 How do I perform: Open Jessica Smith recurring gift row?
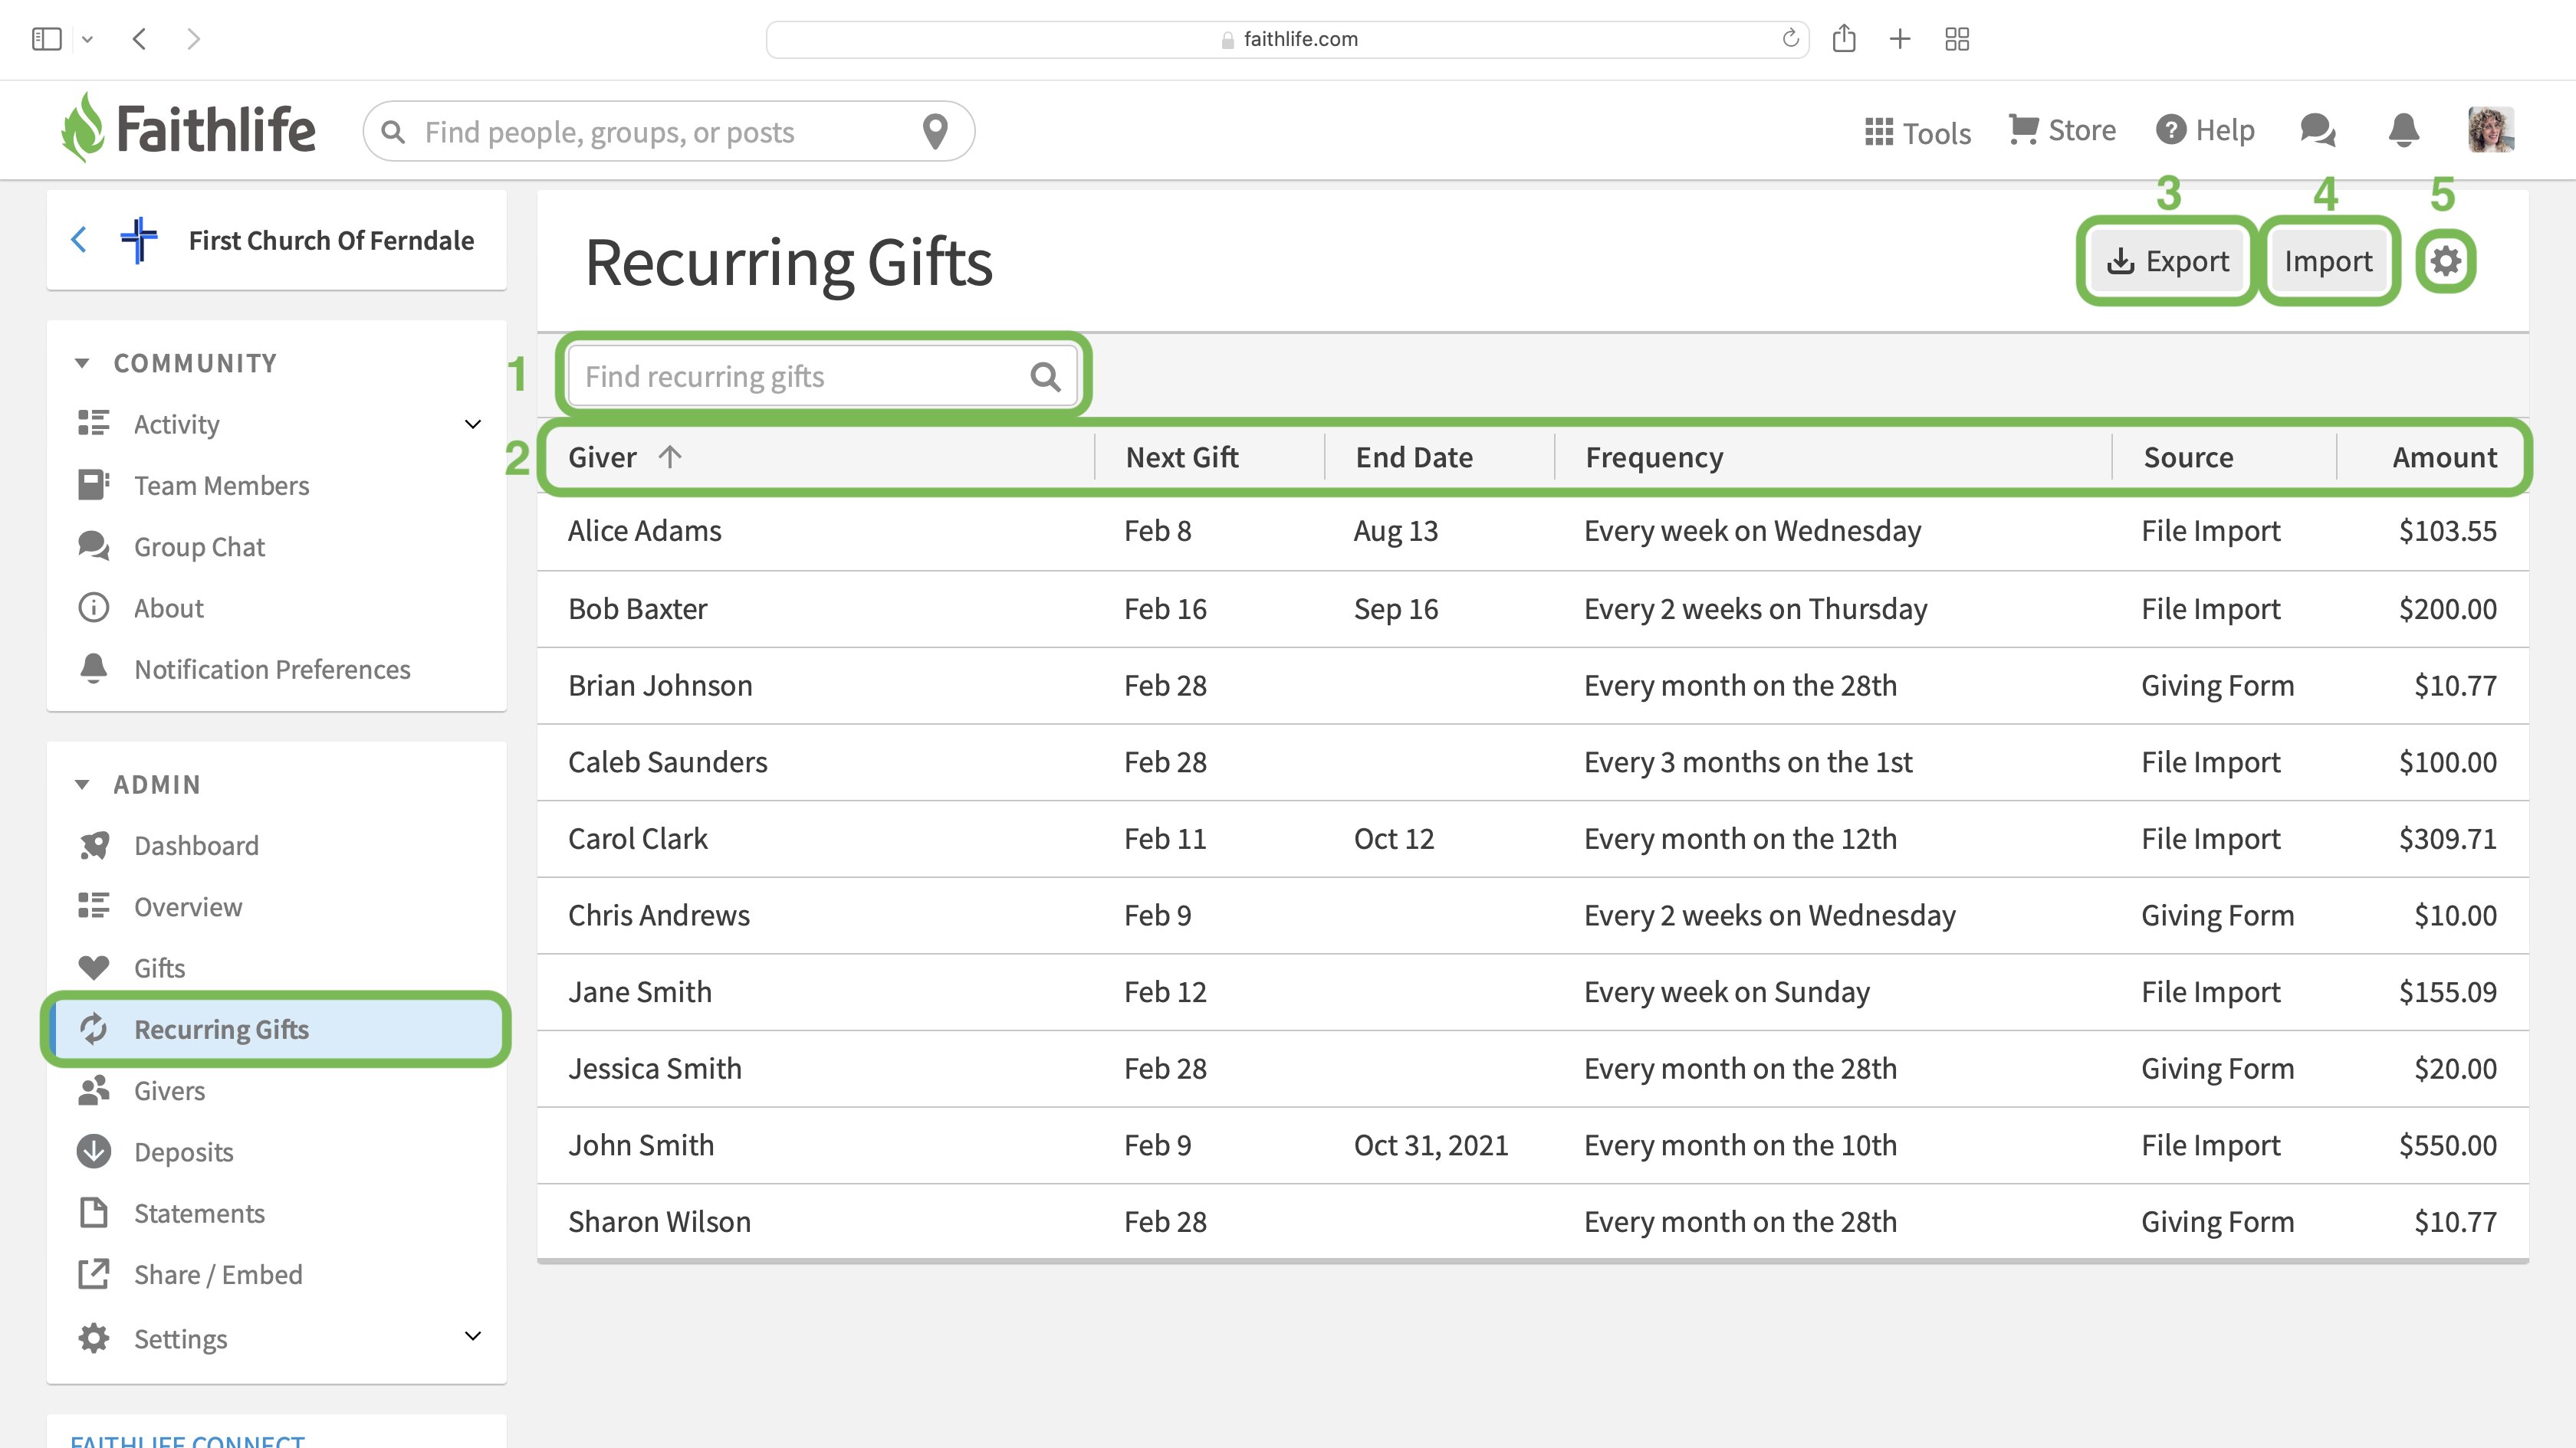pos(1532,1068)
